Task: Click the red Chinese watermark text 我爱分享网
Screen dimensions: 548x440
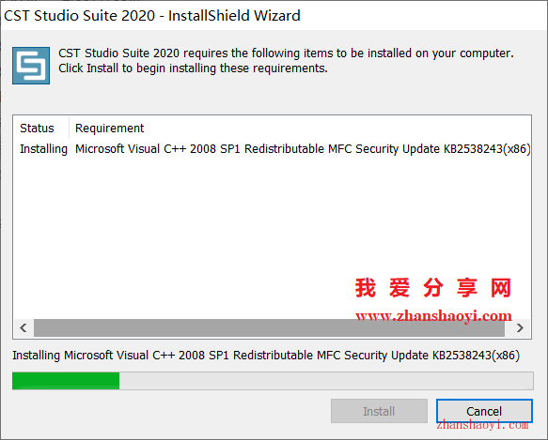Action: (433, 288)
